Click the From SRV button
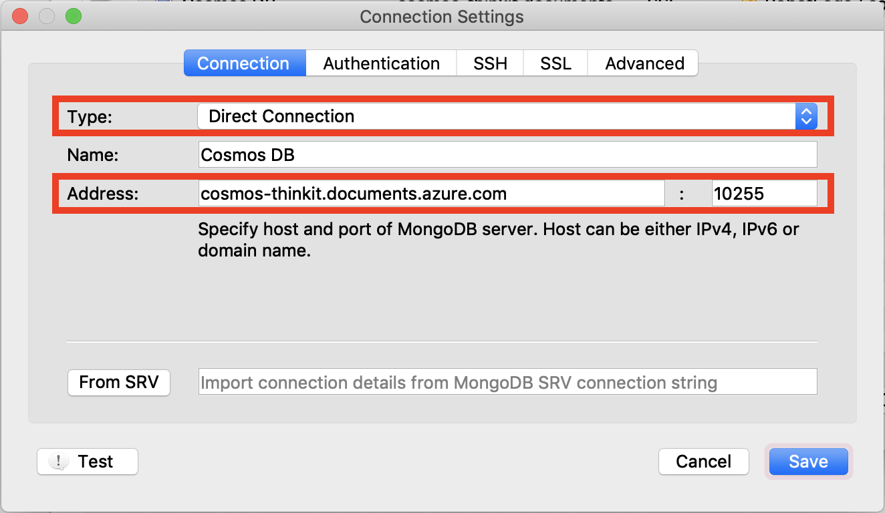Screen dimensions: 885x513 click(119, 382)
